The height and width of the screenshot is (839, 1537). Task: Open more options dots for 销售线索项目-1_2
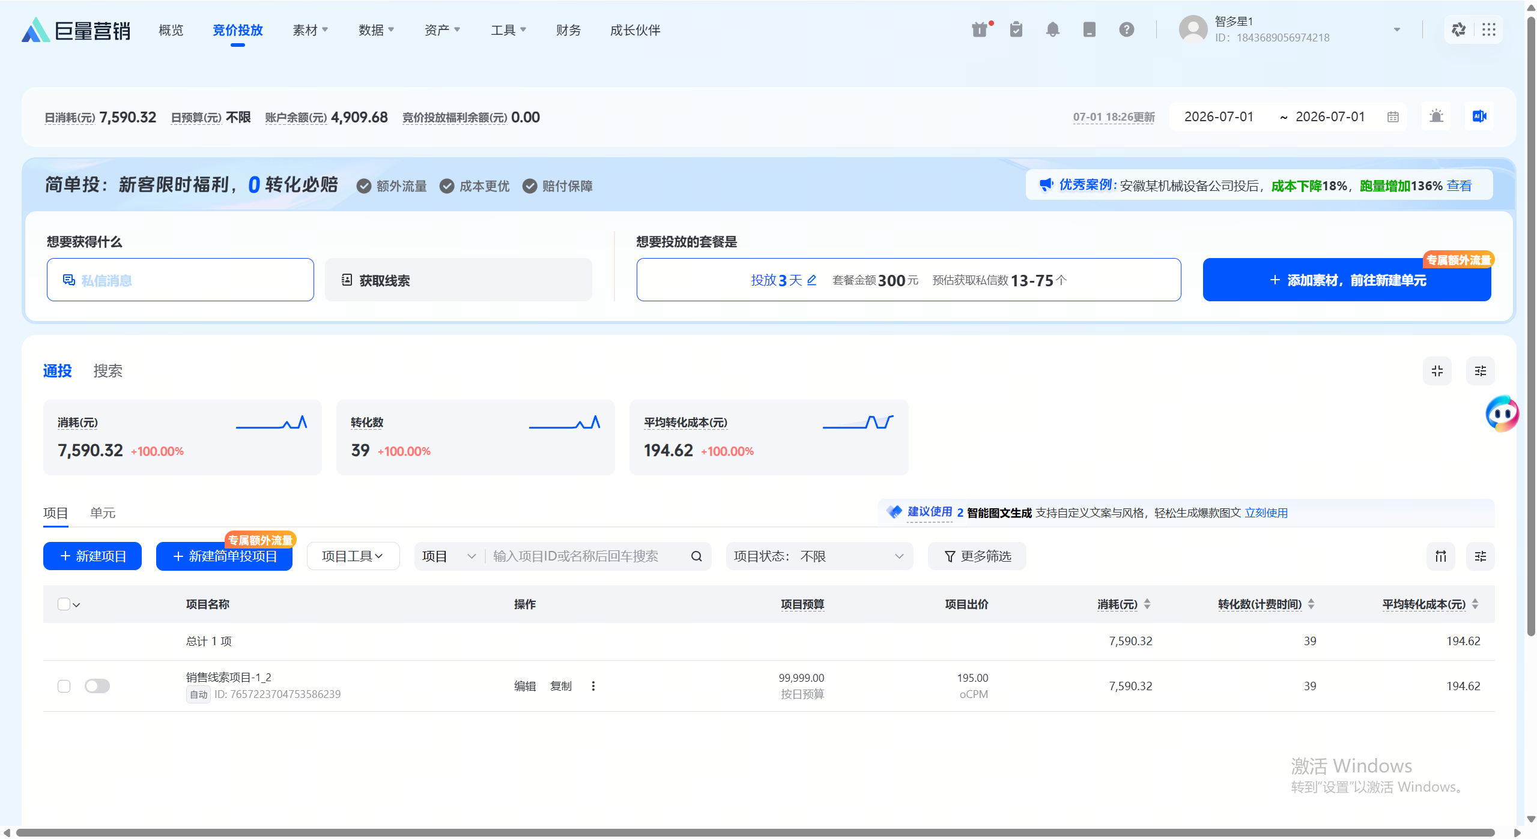click(593, 686)
